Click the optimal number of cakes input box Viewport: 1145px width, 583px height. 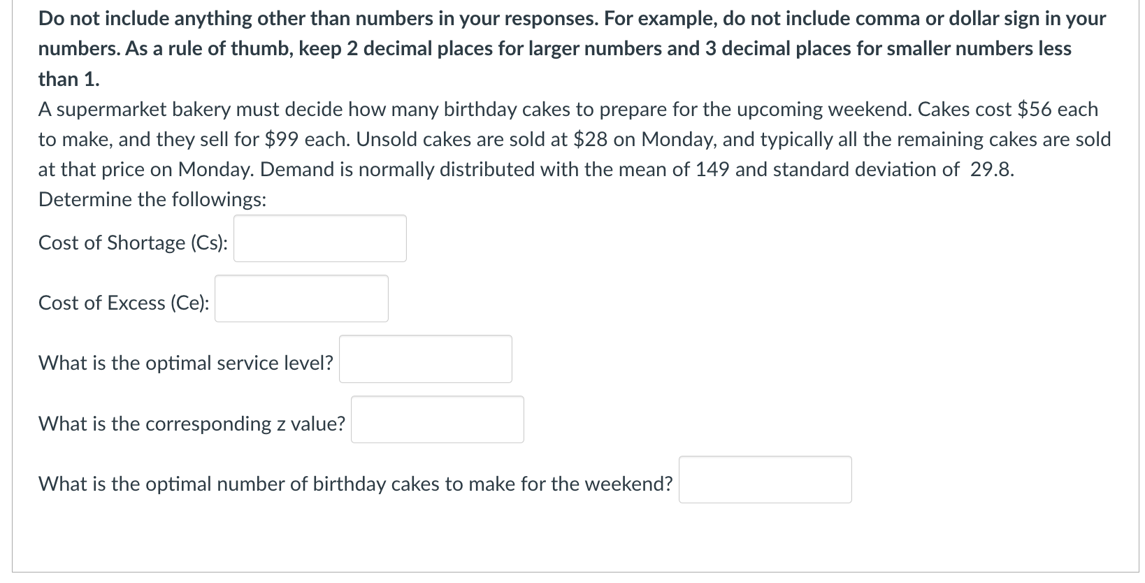click(765, 479)
